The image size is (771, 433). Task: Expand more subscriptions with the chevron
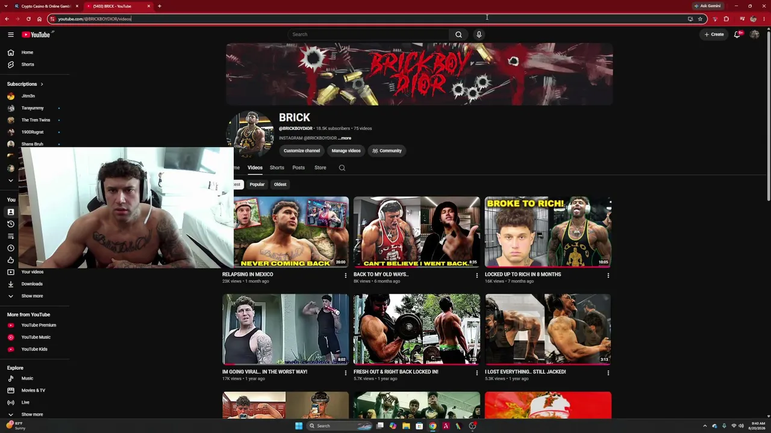(x=11, y=180)
